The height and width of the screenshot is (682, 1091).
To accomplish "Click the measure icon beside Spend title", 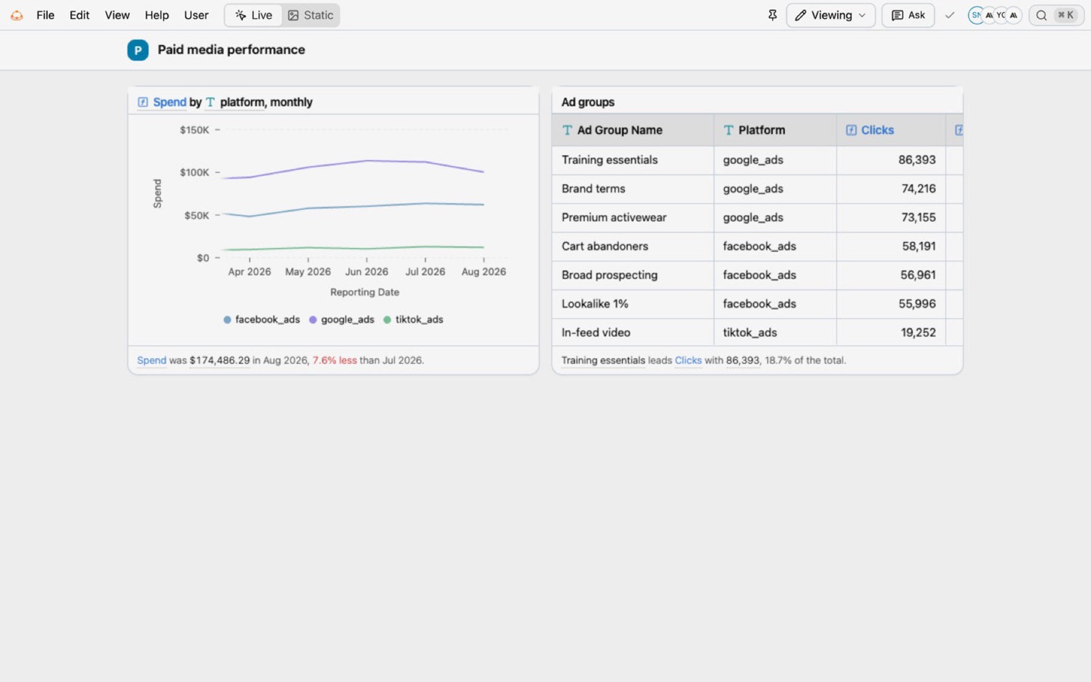I will point(143,102).
